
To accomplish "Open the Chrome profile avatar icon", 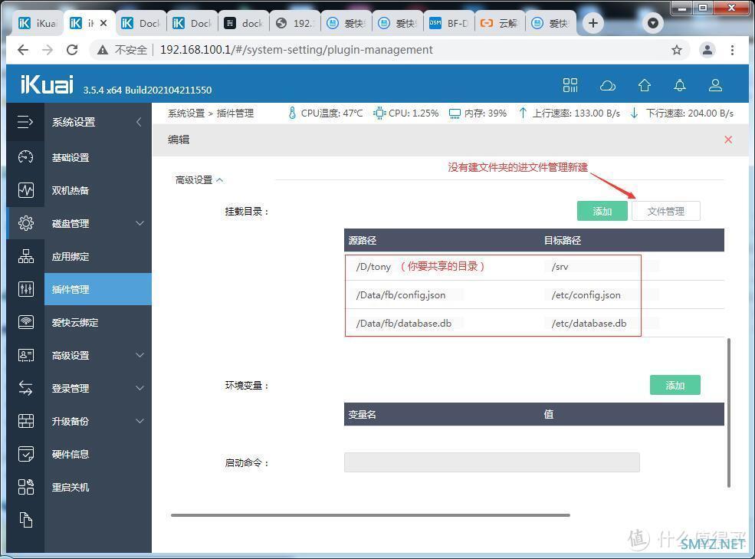I will point(707,50).
